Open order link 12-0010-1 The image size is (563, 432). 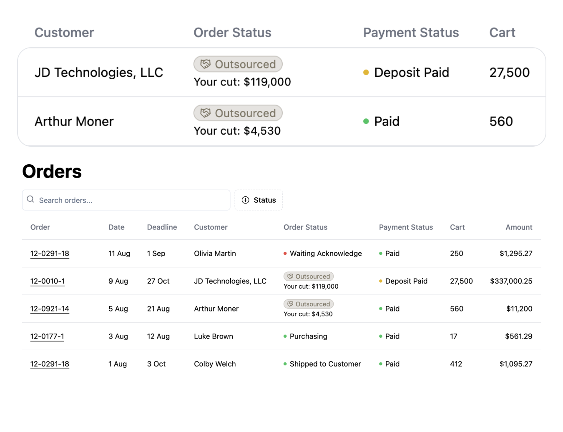pos(48,281)
